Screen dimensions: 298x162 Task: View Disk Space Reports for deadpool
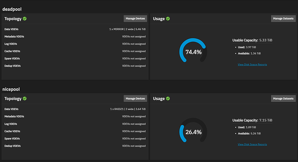coord(252,65)
